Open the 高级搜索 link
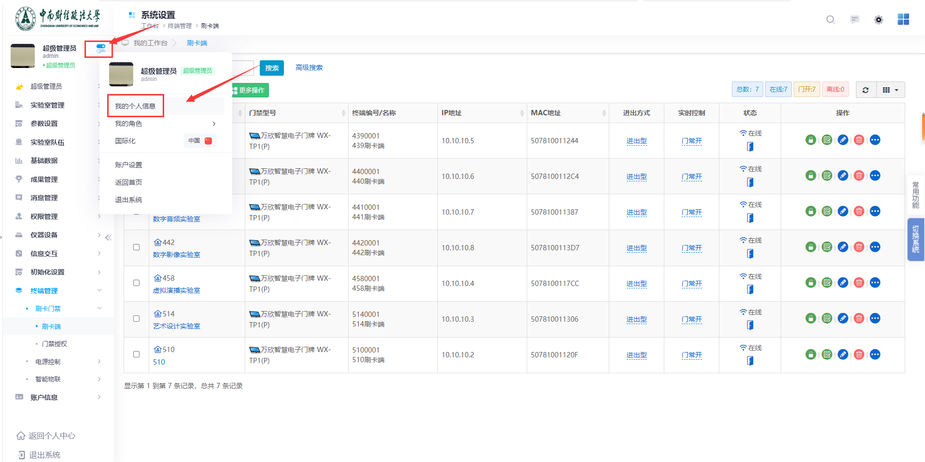 point(309,68)
